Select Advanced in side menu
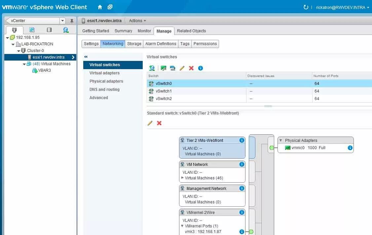 click(113, 98)
